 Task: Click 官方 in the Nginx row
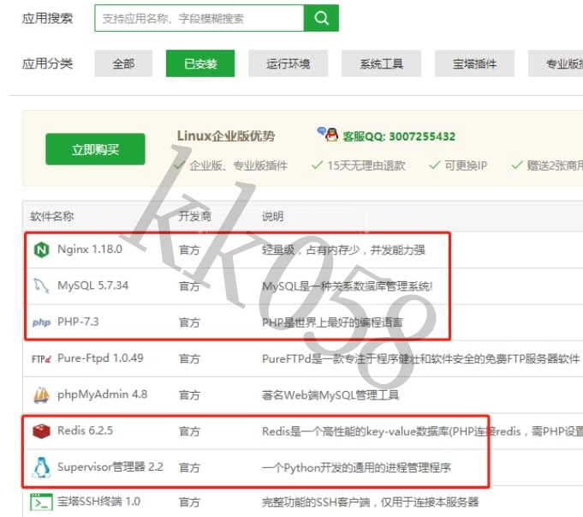(189, 250)
